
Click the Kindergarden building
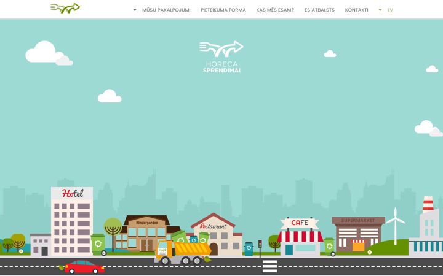146,233
